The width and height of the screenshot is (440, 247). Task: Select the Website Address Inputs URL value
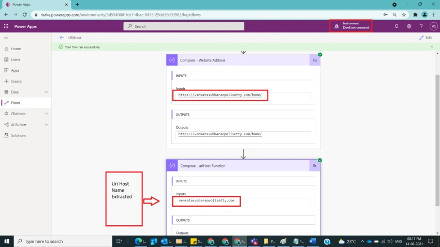(220, 95)
